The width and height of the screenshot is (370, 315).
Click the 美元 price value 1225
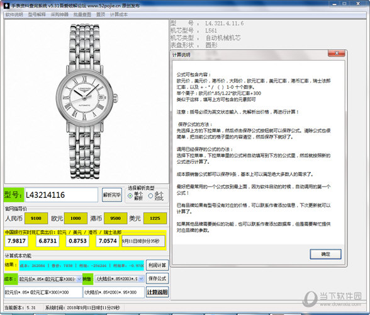pos(155,219)
